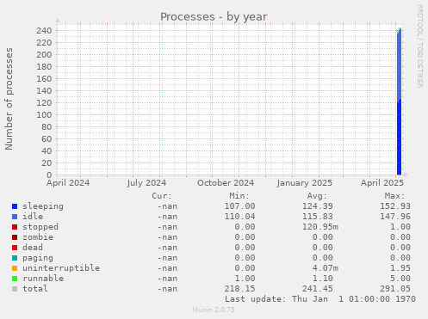Screen dimensions: 428x319
Task: Click the 'Min:' column header
Action: [x=239, y=196]
